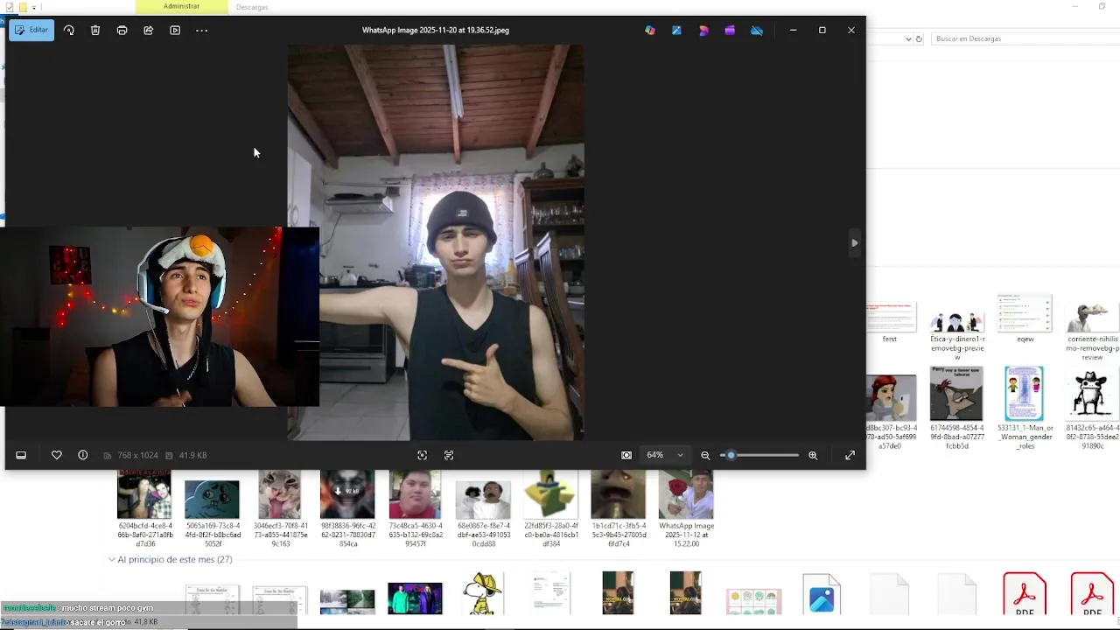Select the Descargas tab in File Explorer
This screenshot has height=630, width=1120.
click(252, 7)
